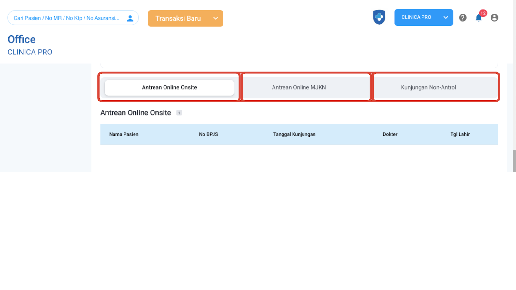Expand the Transaksi Baru chevron arrow
This screenshot has width=516, height=290.
click(x=216, y=18)
